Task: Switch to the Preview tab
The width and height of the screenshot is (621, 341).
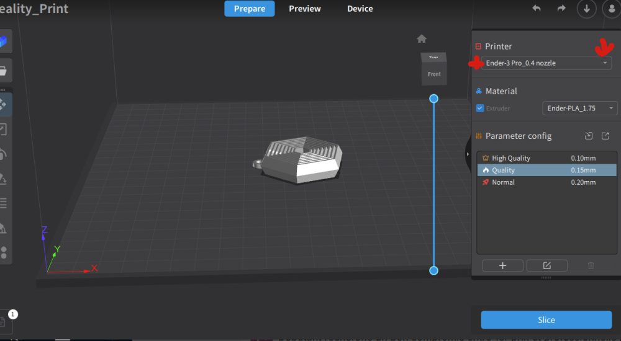Action: click(x=304, y=9)
